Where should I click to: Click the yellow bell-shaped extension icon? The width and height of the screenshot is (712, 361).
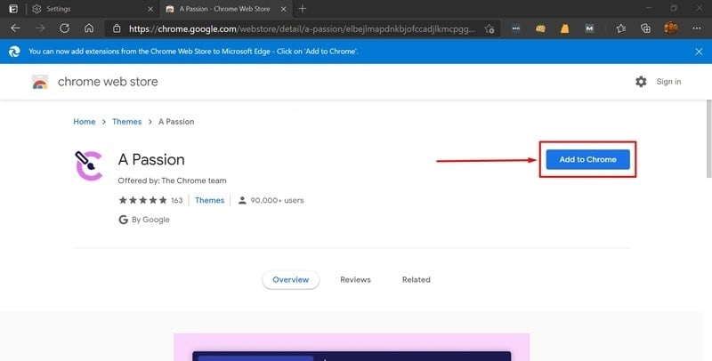tap(564, 28)
